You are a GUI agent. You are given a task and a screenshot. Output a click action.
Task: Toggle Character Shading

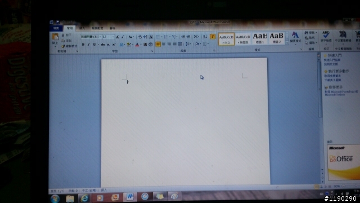coord(145,45)
